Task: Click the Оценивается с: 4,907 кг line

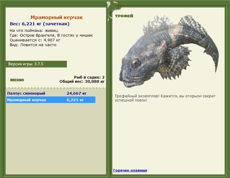Action: coord(35,40)
